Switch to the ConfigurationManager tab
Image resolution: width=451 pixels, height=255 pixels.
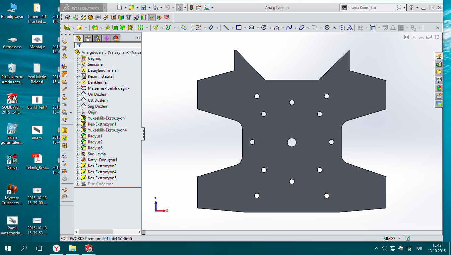(x=97, y=38)
